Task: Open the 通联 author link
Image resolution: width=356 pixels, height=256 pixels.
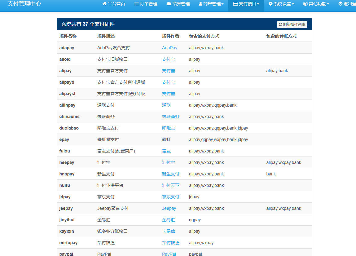Action: click(x=166, y=105)
